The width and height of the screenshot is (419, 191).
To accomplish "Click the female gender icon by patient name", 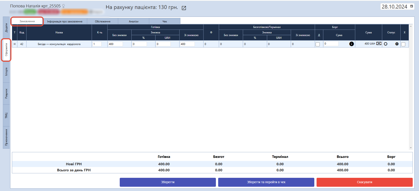I will [63, 6].
